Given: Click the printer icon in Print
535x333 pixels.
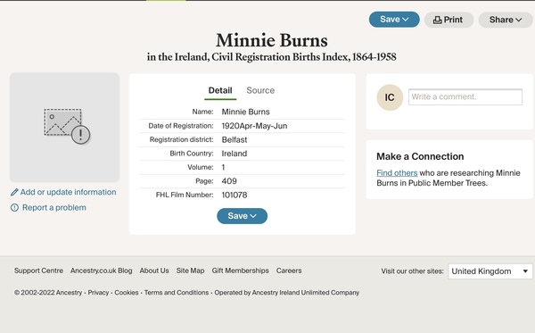Looking at the screenshot, I should [437, 21].
